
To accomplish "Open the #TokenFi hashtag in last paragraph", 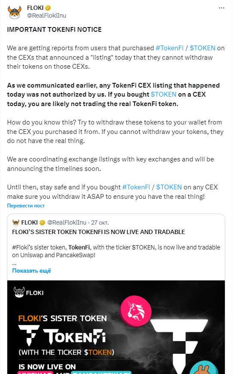I will (x=136, y=187).
